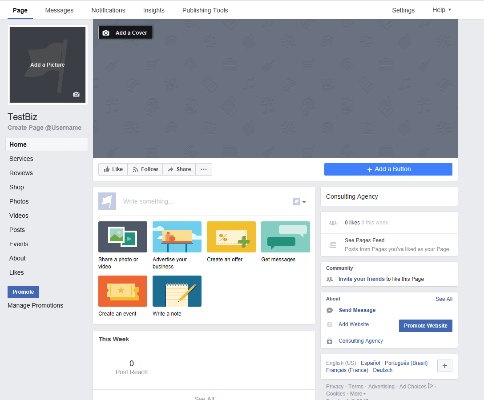Select the Write a note tile

[x=177, y=291]
